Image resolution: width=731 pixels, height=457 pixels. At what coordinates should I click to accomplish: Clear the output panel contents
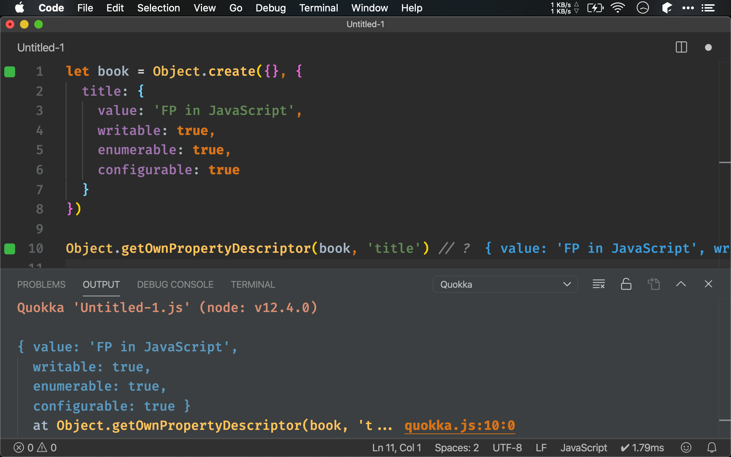pos(599,284)
